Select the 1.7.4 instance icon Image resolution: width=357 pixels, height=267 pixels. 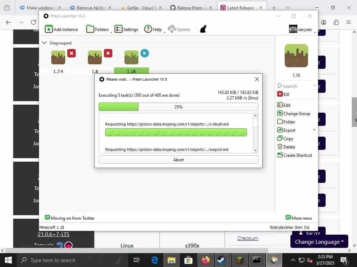tap(58, 57)
